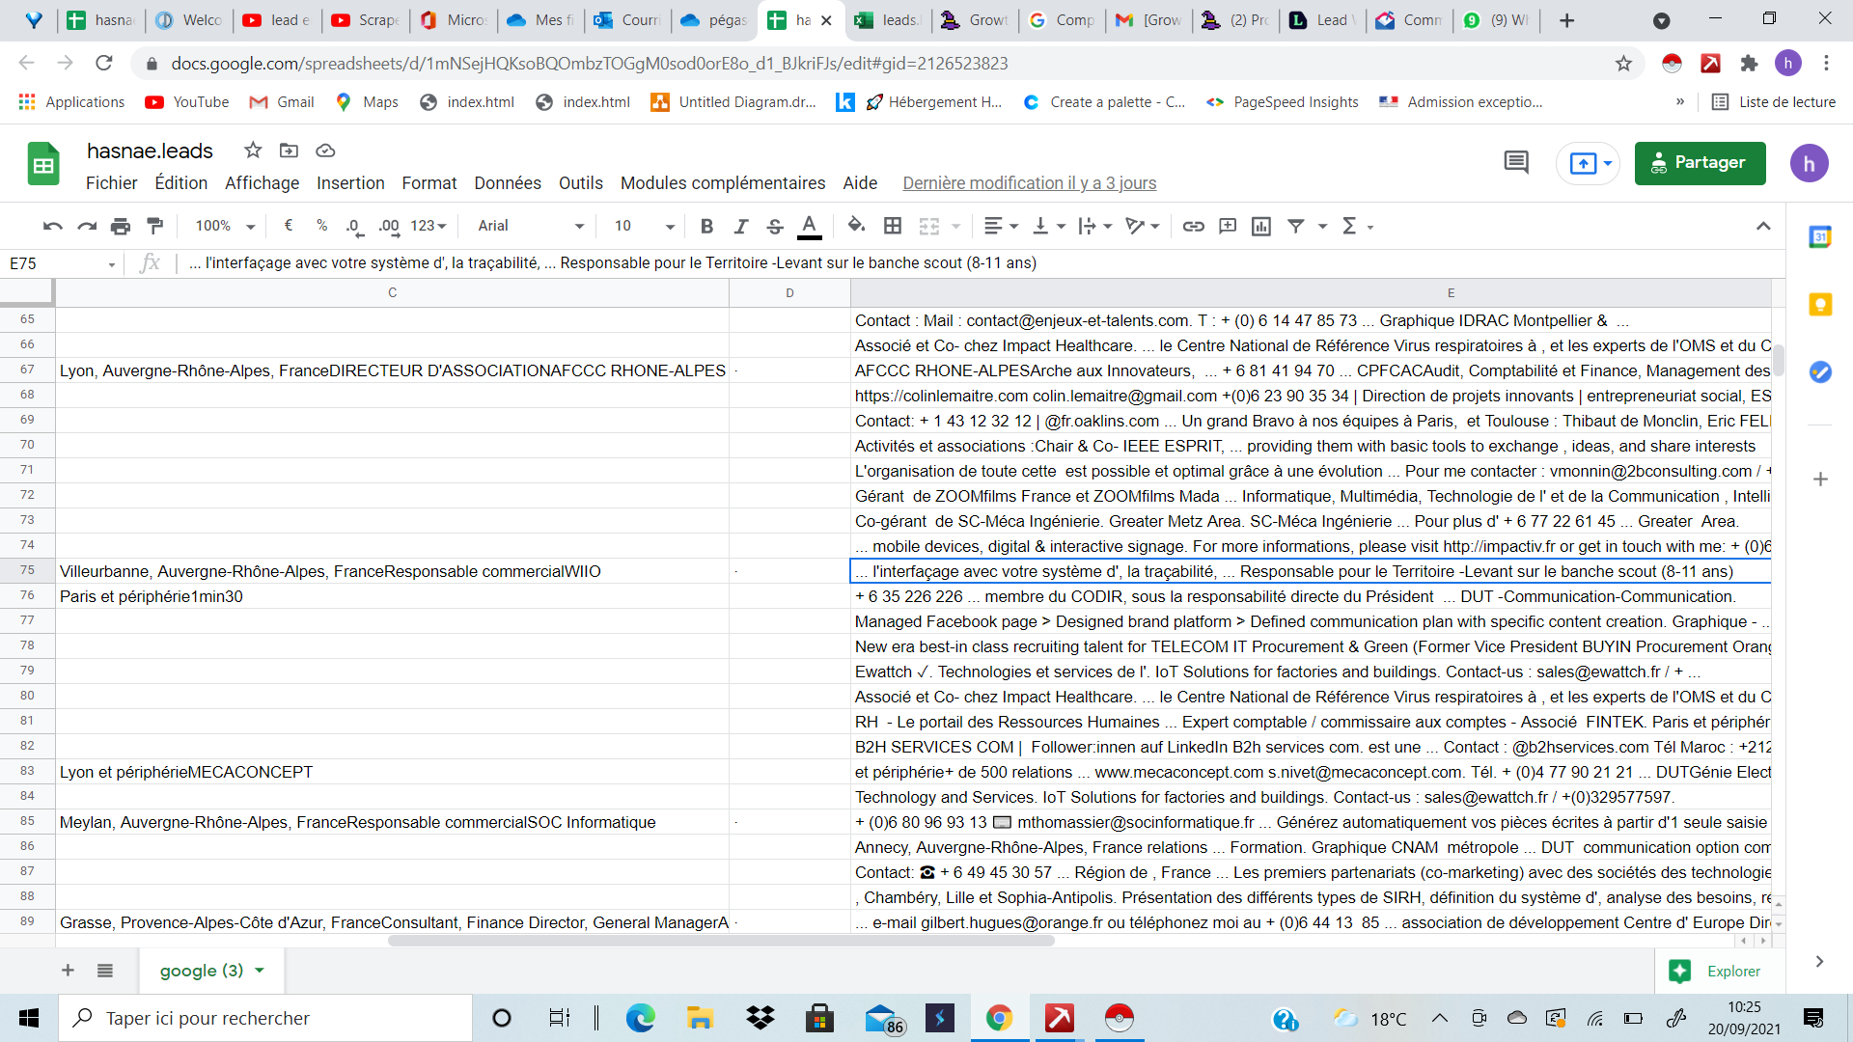Open the zoom 100% dropdown
The image size is (1853, 1042).
pos(225,226)
